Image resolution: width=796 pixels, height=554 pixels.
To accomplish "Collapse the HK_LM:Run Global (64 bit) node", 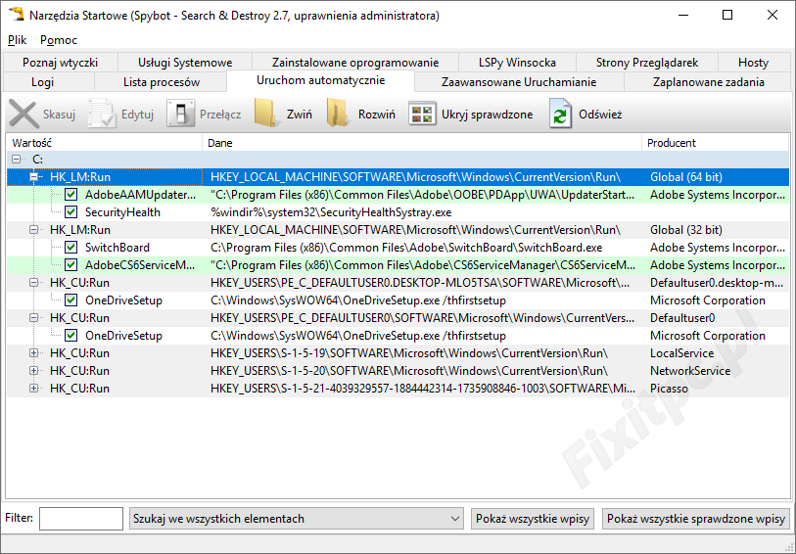I will pyautogui.click(x=34, y=177).
